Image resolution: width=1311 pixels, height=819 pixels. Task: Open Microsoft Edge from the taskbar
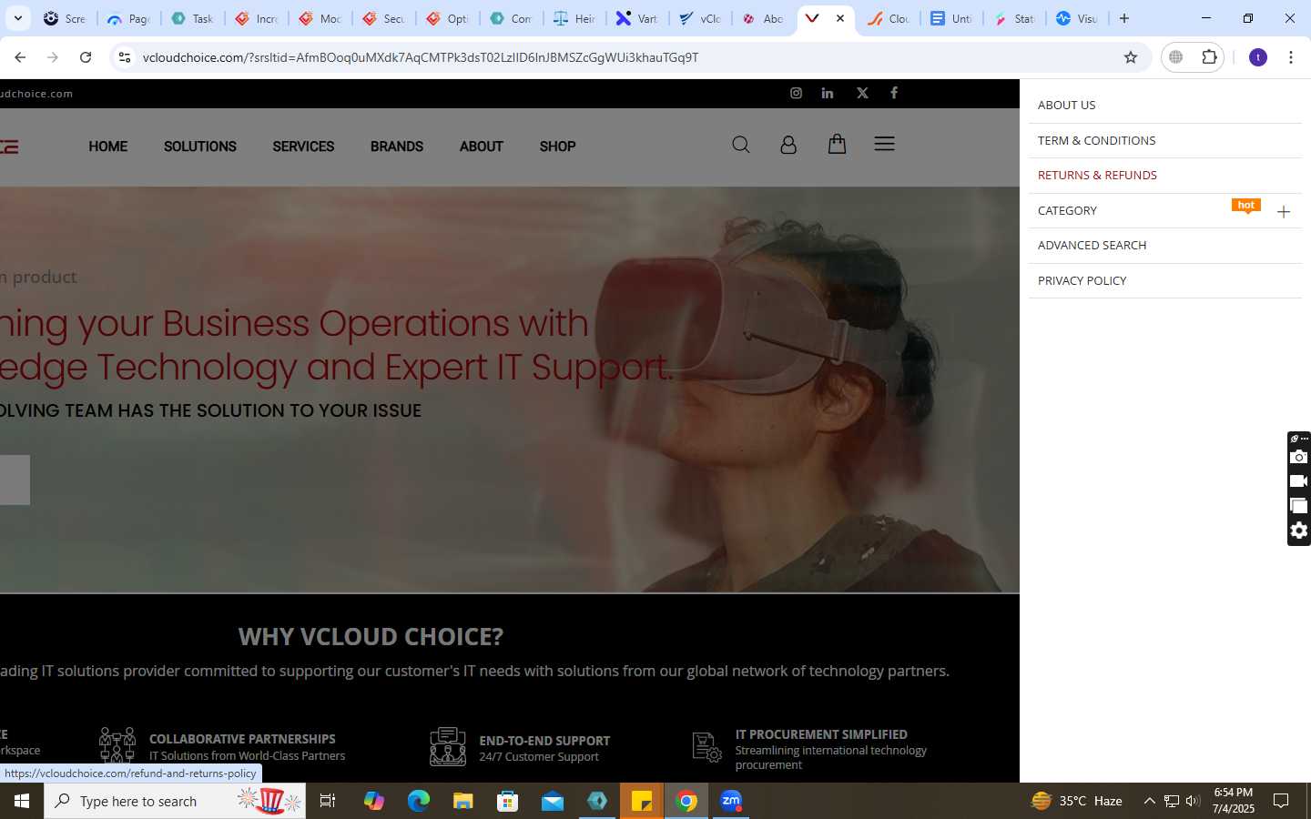pyautogui.click(x=419, y=801)
